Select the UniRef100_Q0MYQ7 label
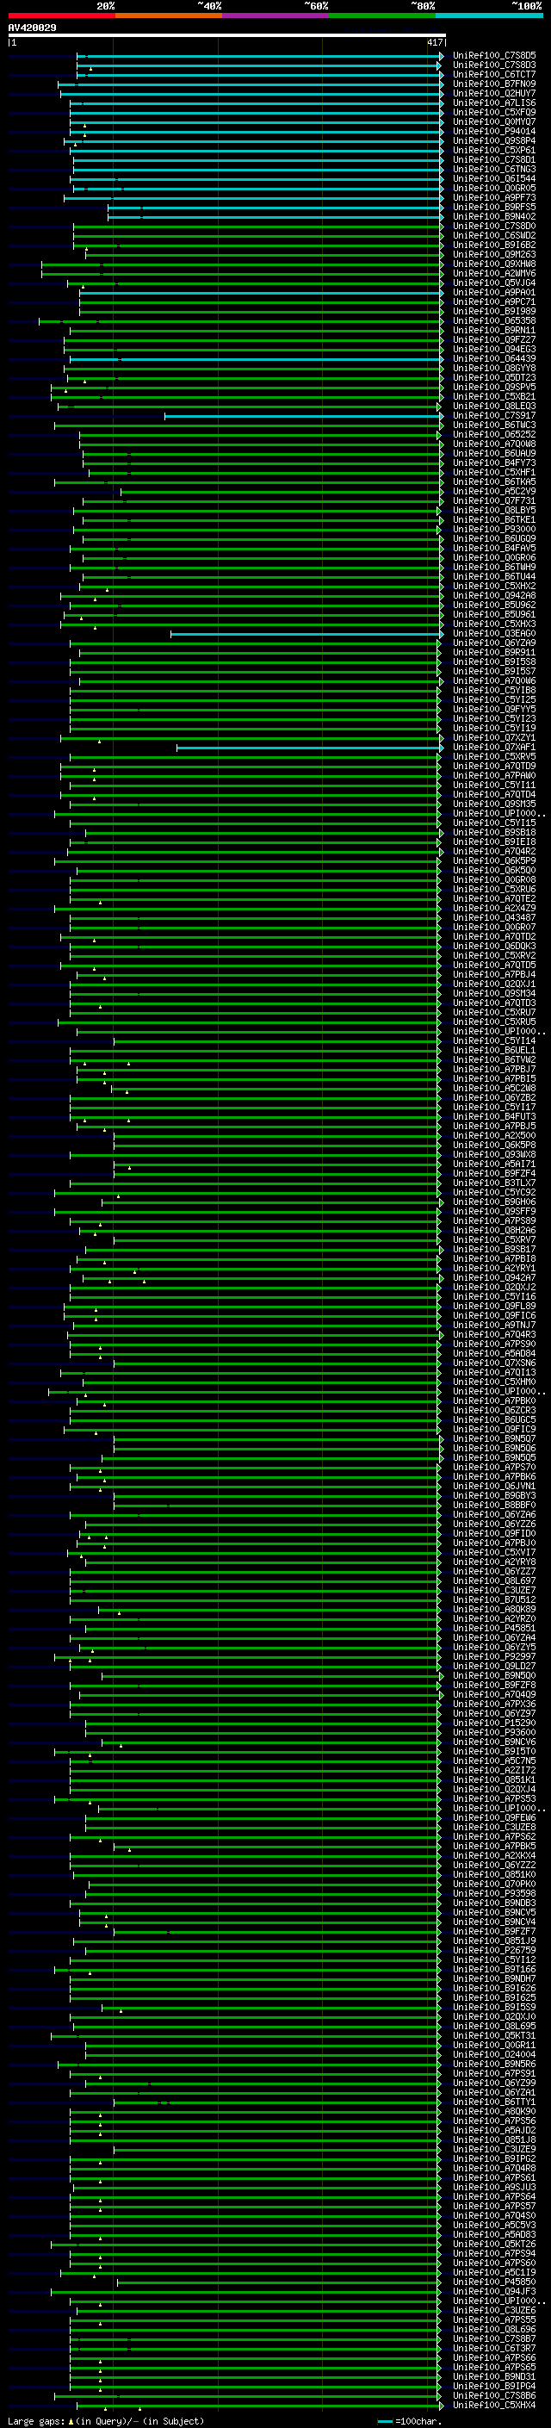This screenshot has width=551, height=2428. click(494, 121)
